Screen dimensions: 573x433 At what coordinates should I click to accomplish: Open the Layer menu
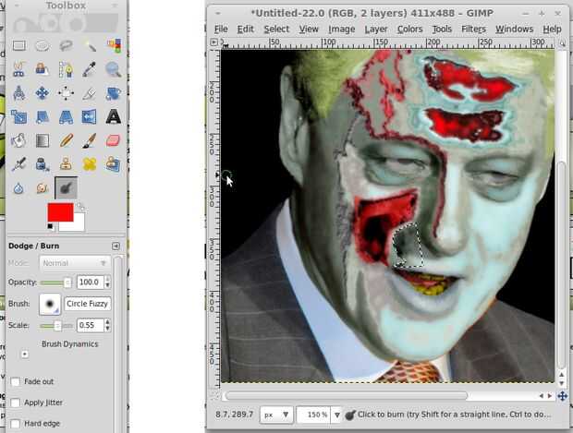376,30
